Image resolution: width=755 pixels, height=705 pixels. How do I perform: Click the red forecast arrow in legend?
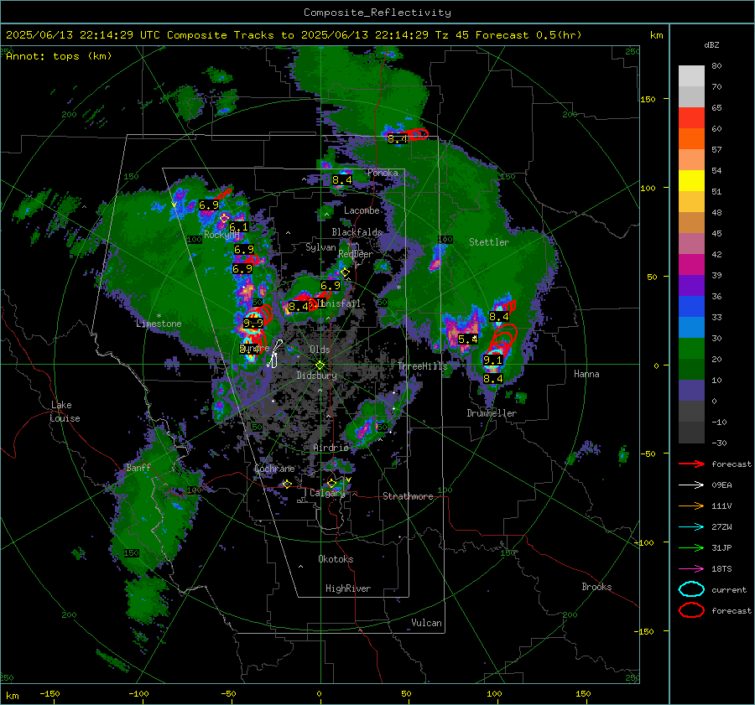click(691, 464)
